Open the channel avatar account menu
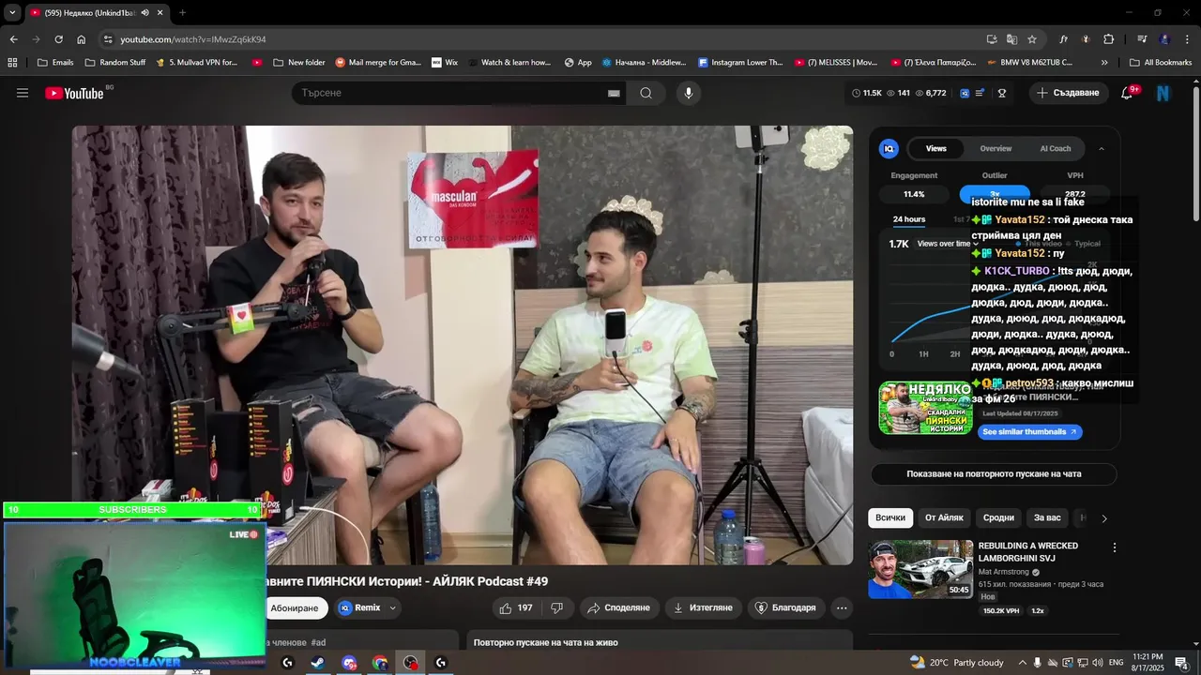 coord(1163,93)
